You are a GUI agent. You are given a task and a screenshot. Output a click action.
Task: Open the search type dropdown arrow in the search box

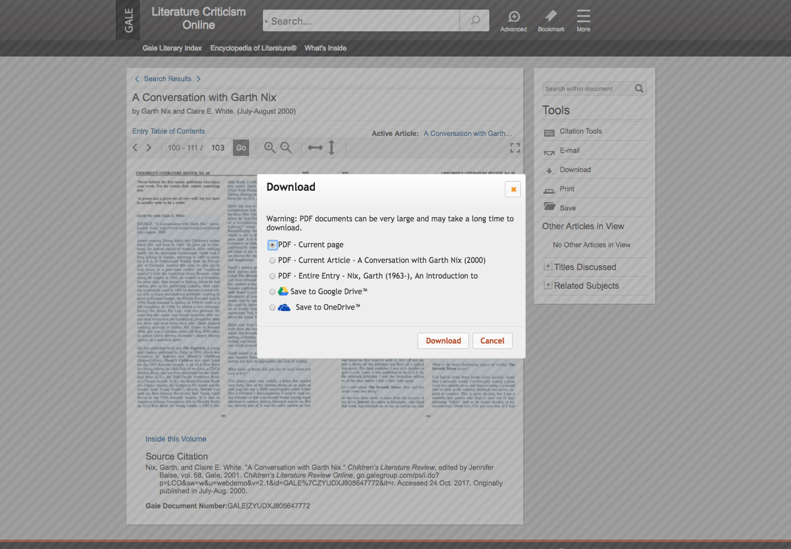pos(266,21)
